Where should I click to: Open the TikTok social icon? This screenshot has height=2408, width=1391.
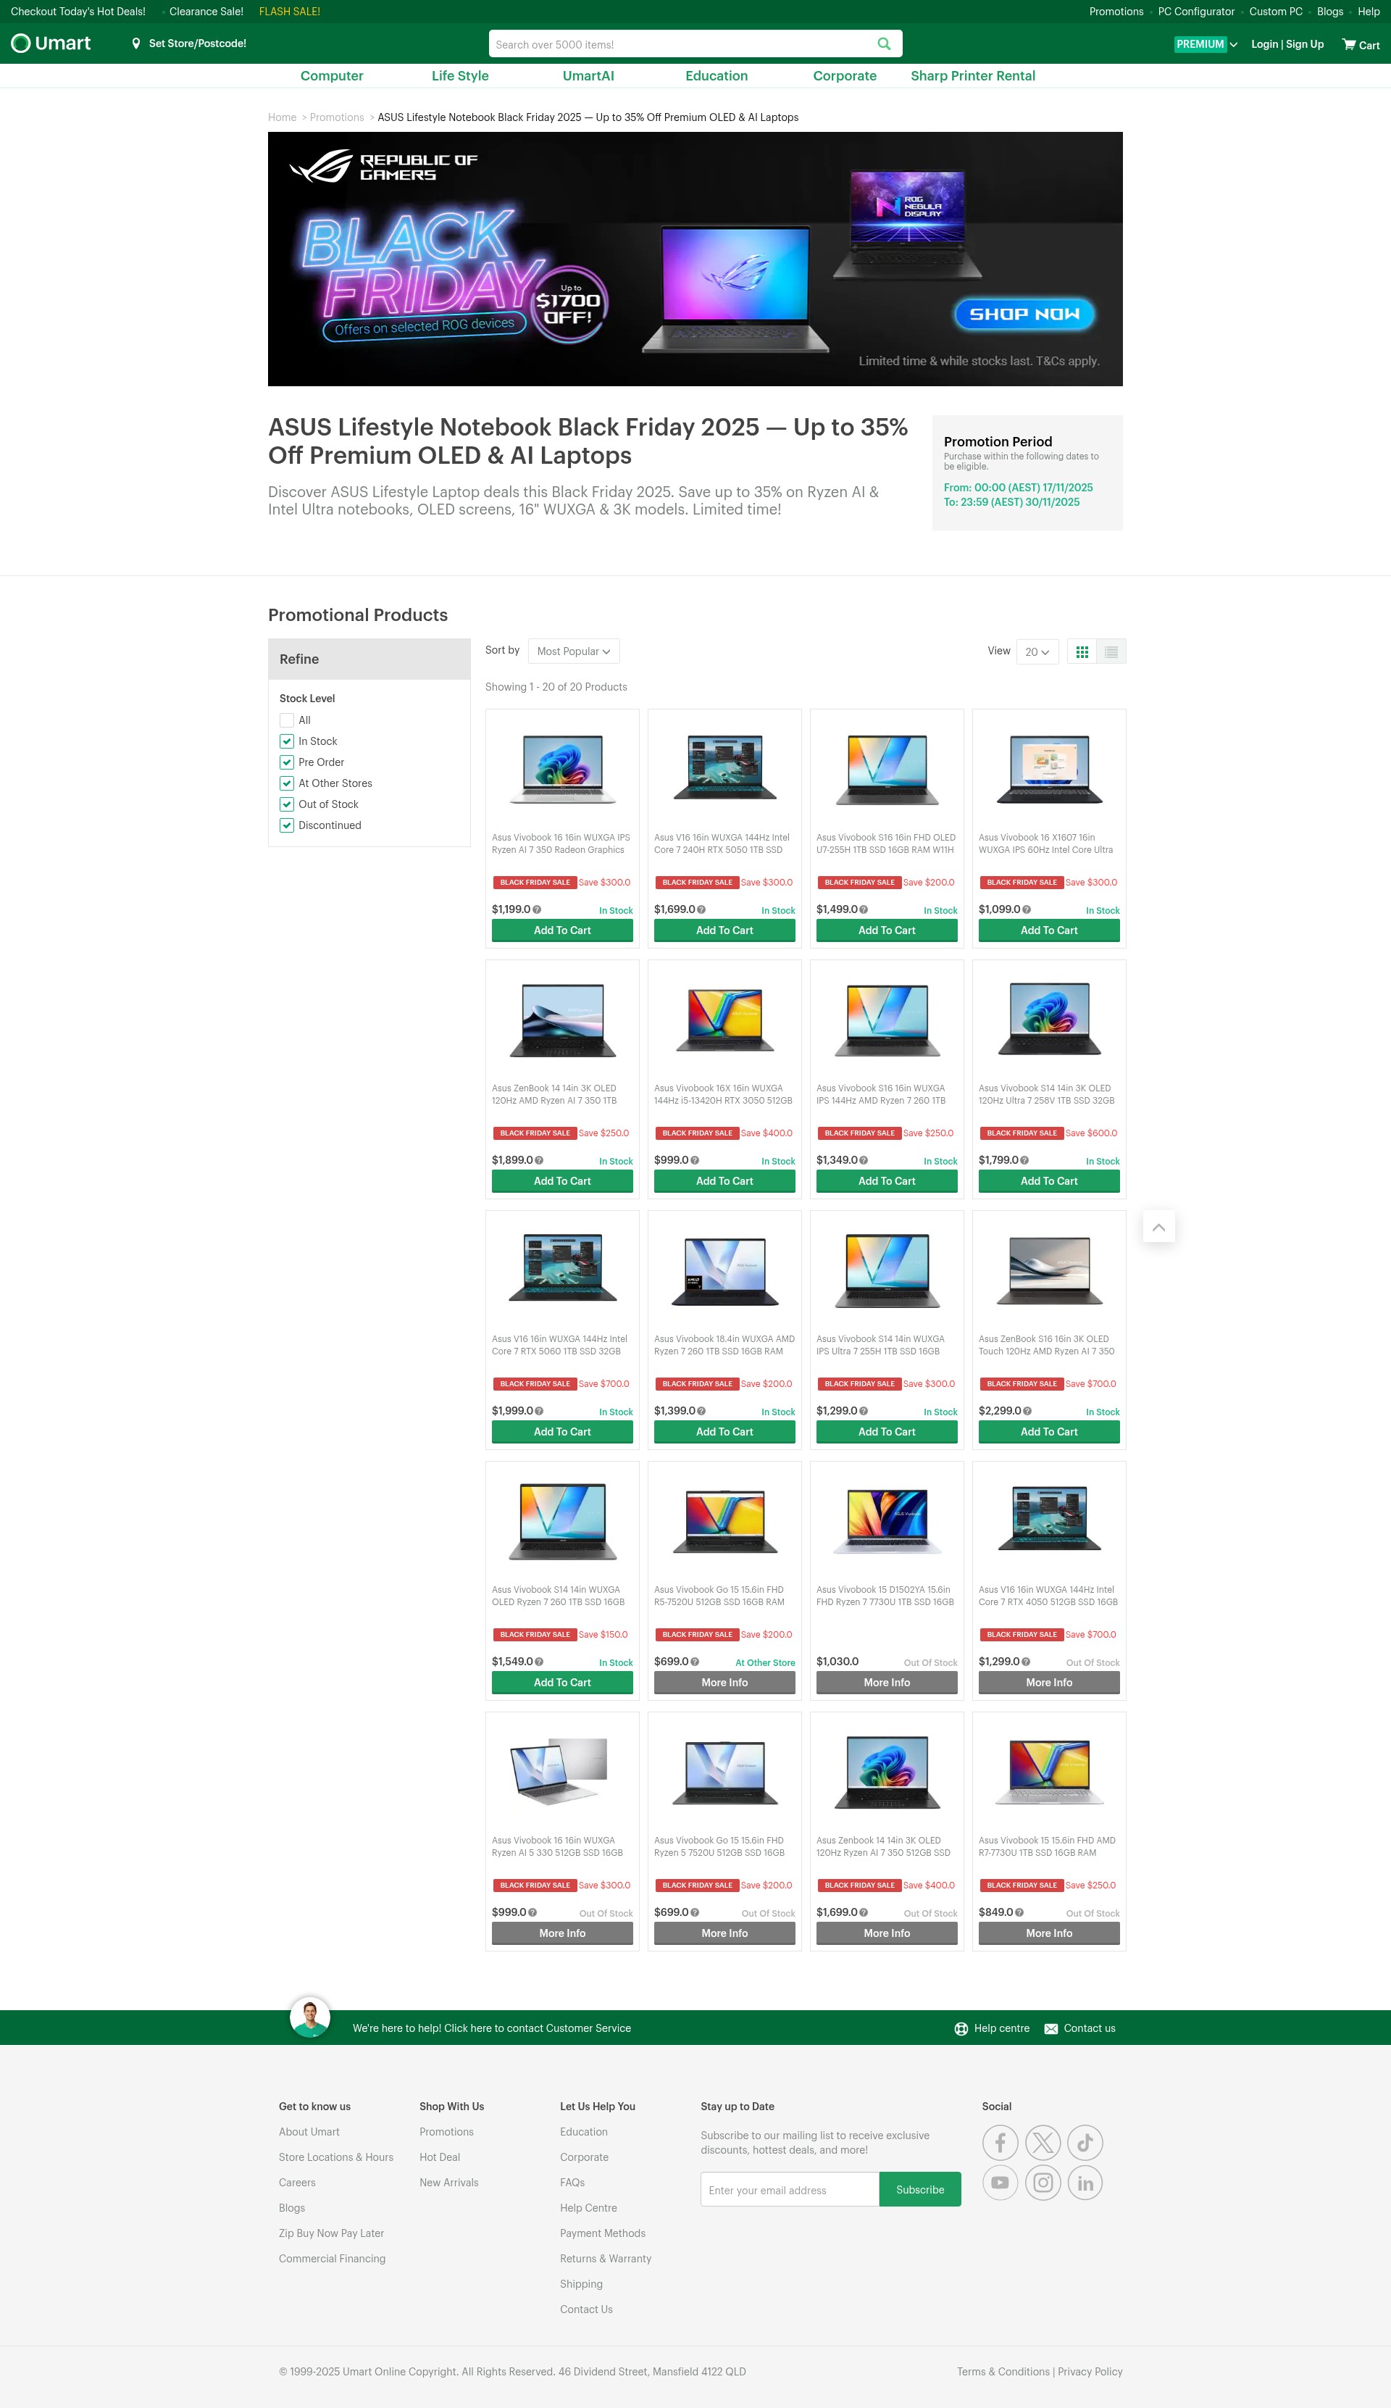(x=1085, y=2144)
